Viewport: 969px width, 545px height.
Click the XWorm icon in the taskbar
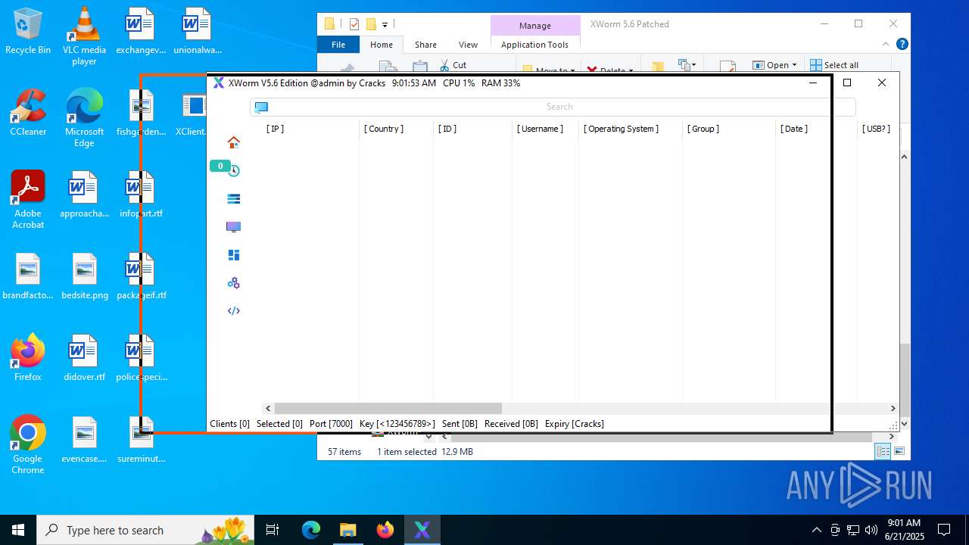point(422,530)
